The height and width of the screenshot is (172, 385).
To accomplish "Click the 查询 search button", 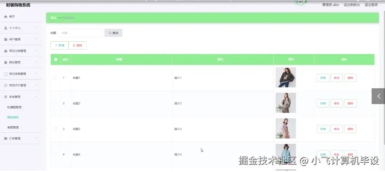I will pyautogui.click(x=113, y=33).
